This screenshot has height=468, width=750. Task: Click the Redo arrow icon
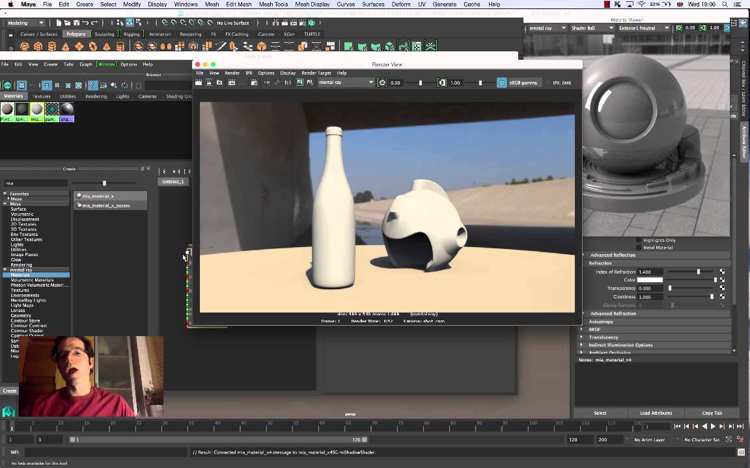point(94,23)
